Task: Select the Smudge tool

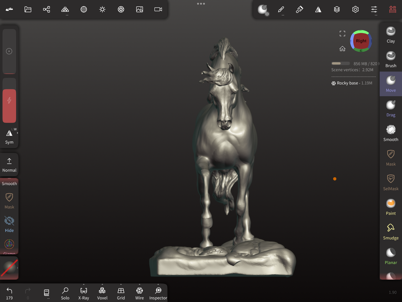Action: pos(391,232)
